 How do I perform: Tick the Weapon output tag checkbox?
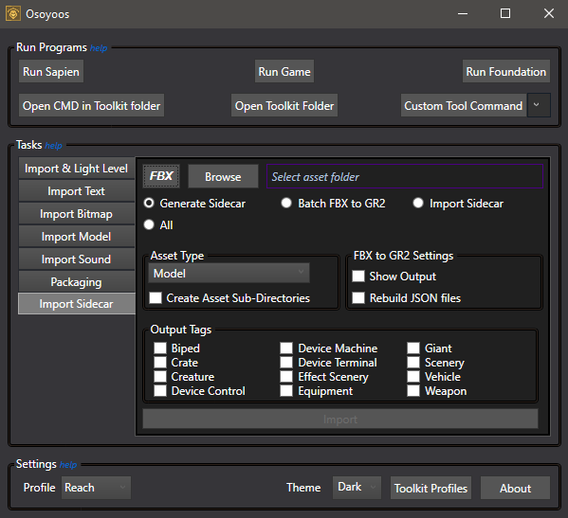pyautogui.click(x=413, y=391)
